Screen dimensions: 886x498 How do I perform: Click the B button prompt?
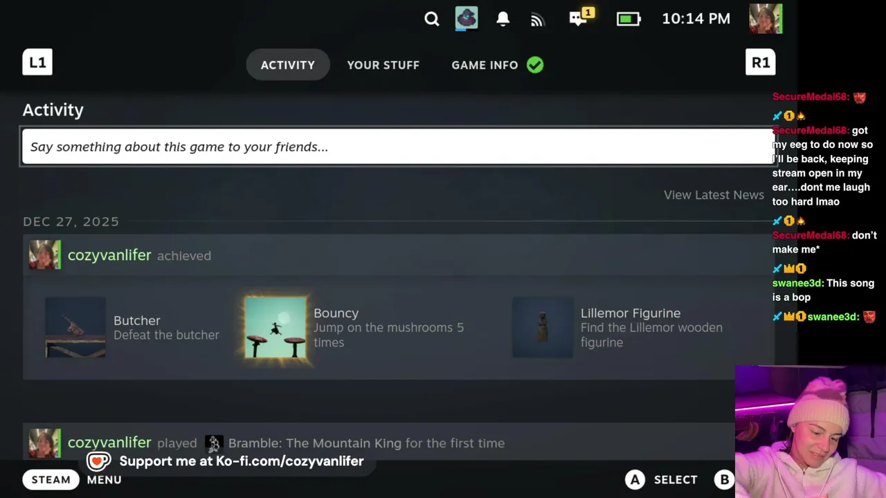click(x=724, y=479)
